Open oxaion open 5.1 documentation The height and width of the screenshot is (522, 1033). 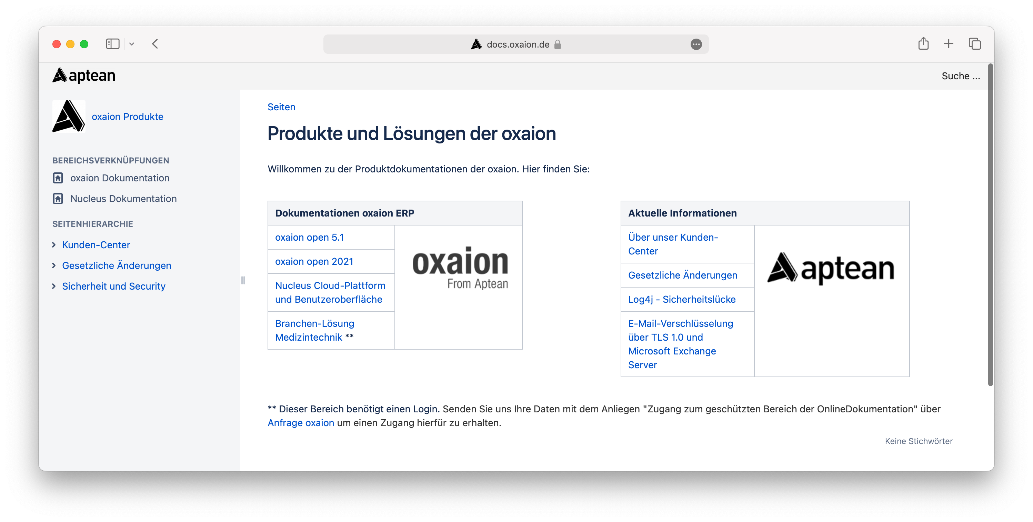point(309,237)
